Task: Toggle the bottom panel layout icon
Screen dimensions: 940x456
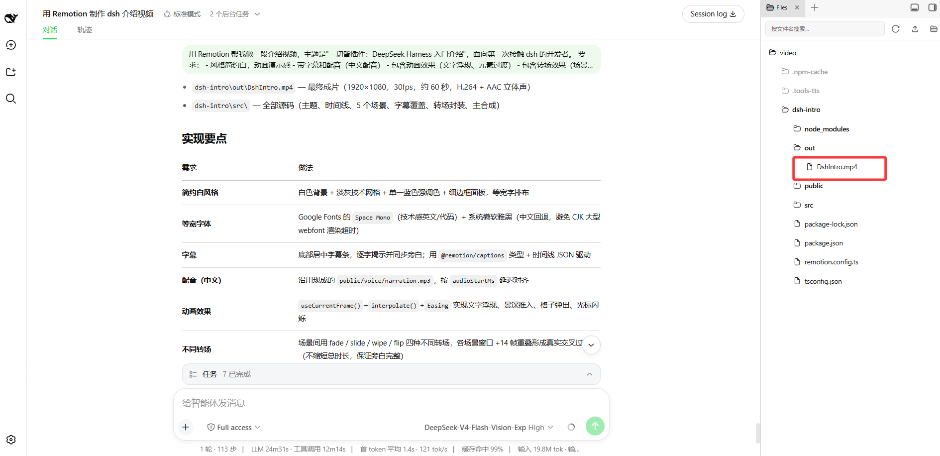Action: (915, 7)
